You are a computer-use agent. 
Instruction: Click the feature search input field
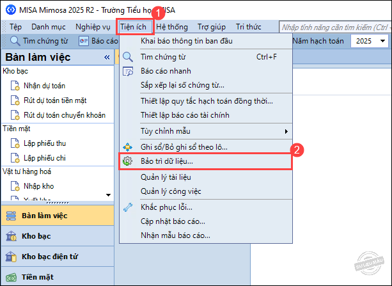[335, 27]
